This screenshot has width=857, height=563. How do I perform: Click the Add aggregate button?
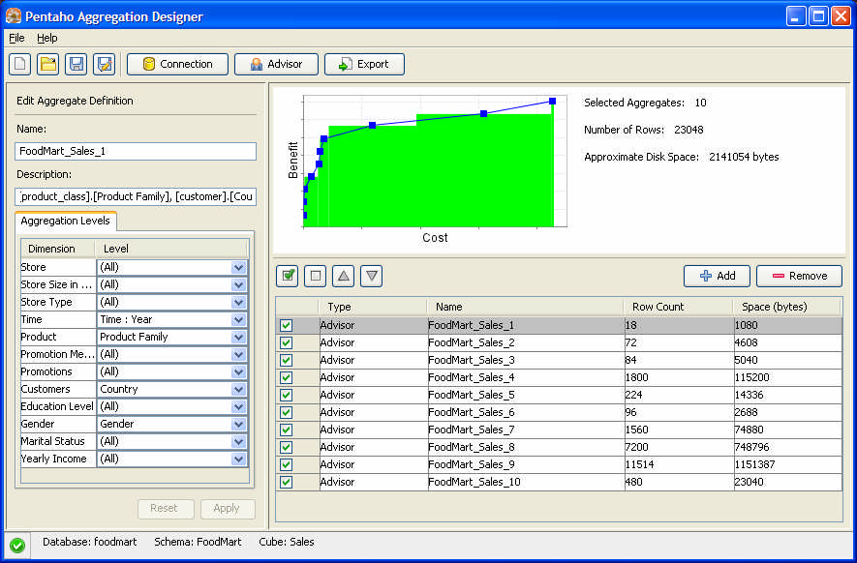(717, 276)
